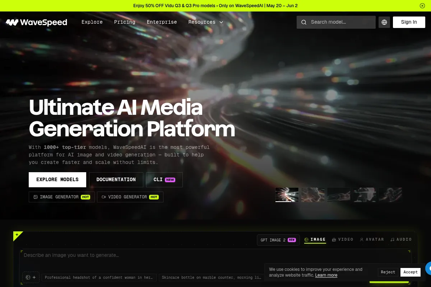
Task: Click the WaveSpeed logo
Action: (x=36, y=22)
